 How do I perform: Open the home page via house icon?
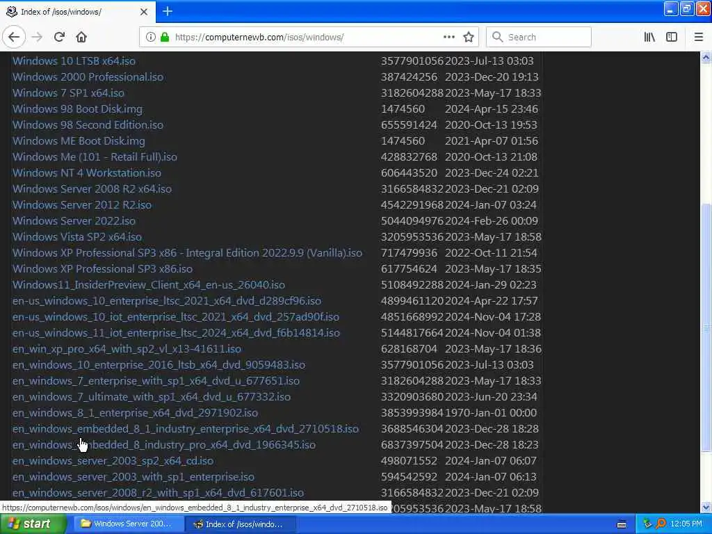click(x=81, y=38)
